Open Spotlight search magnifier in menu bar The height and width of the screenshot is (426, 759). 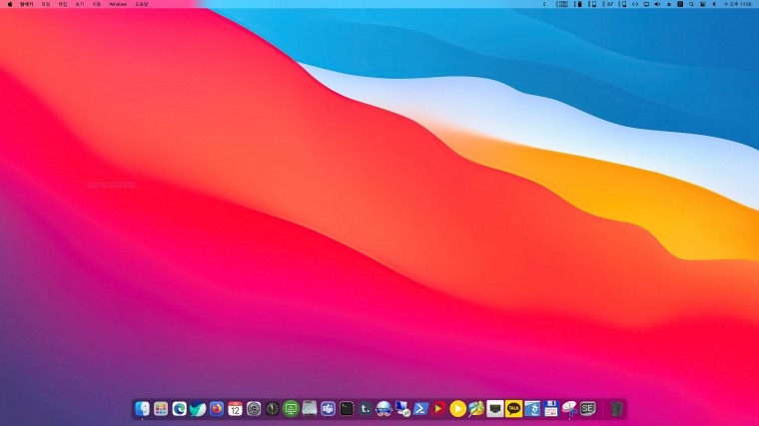[691, 4]
